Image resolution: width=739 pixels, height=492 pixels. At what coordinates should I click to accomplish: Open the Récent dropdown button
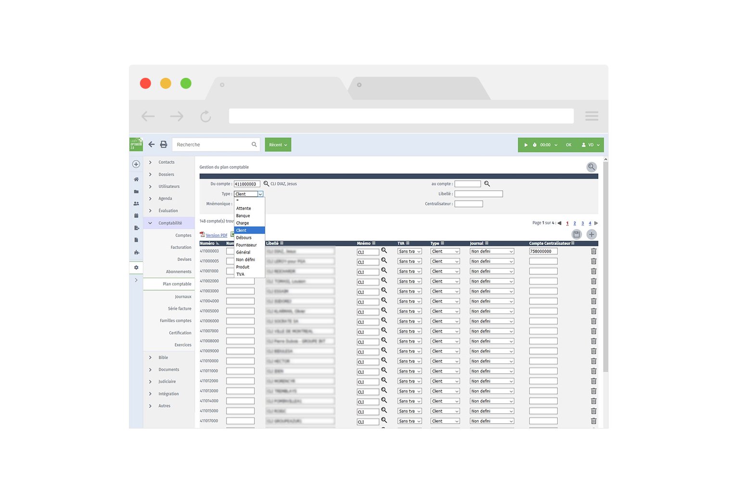(x=278, y=145)
